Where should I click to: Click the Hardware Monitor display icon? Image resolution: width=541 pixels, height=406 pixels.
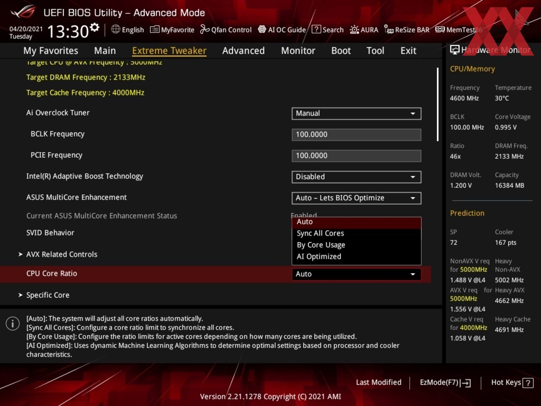[x=455, y=50]
